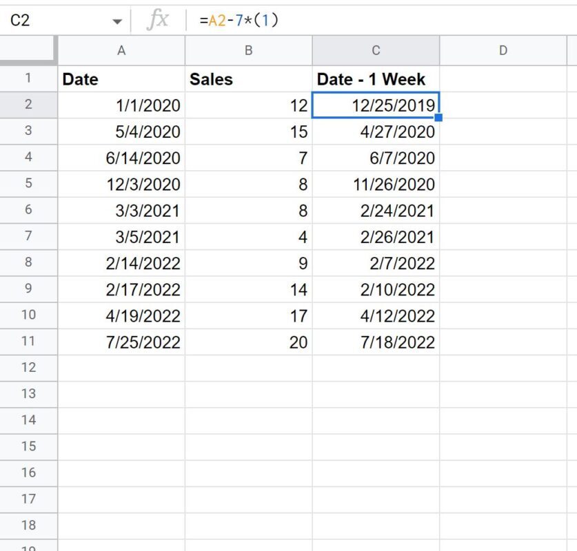Select cell containing 7/18/2022
577x551 pixels.
coord(376,342)
